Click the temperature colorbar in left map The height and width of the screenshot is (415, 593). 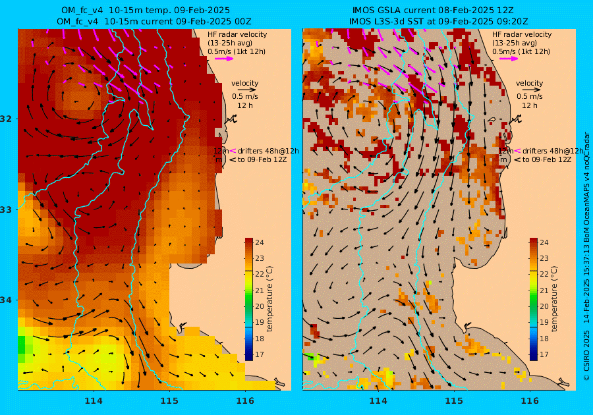tap(249, 299)
